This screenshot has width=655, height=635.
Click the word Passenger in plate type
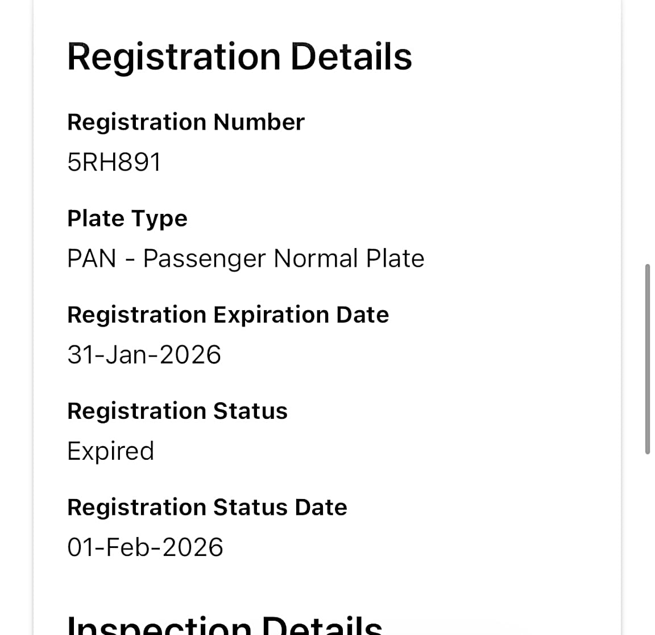tap(204, 259)
